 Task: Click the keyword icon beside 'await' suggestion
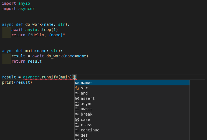(77, 109)
